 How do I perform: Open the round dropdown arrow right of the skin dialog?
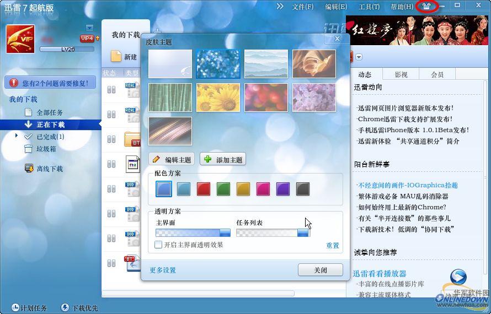point(359,57)
